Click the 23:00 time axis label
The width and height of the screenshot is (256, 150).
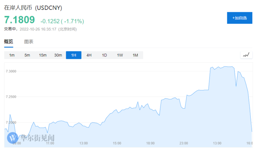[x=184, y=143]
